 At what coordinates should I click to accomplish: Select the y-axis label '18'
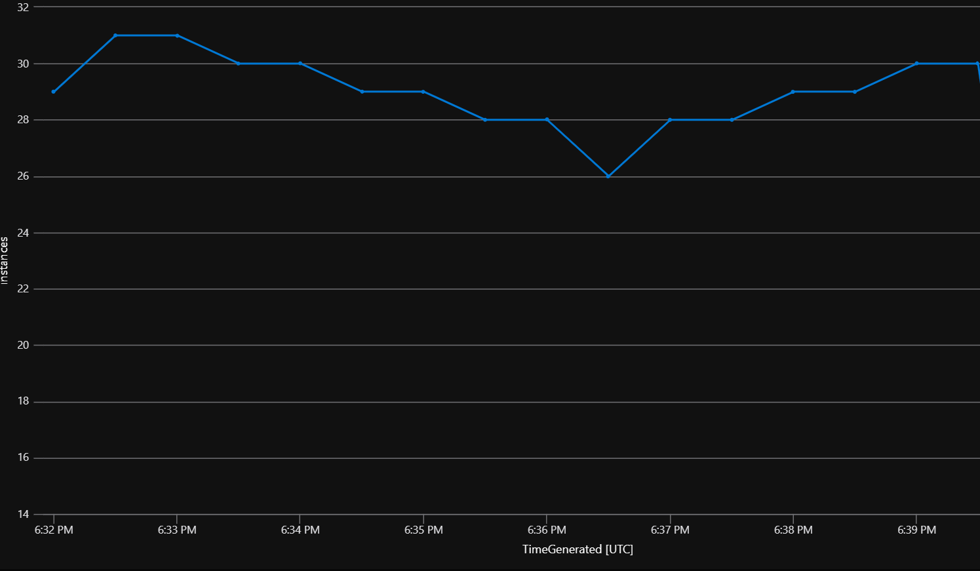click(x=23, y=401)
